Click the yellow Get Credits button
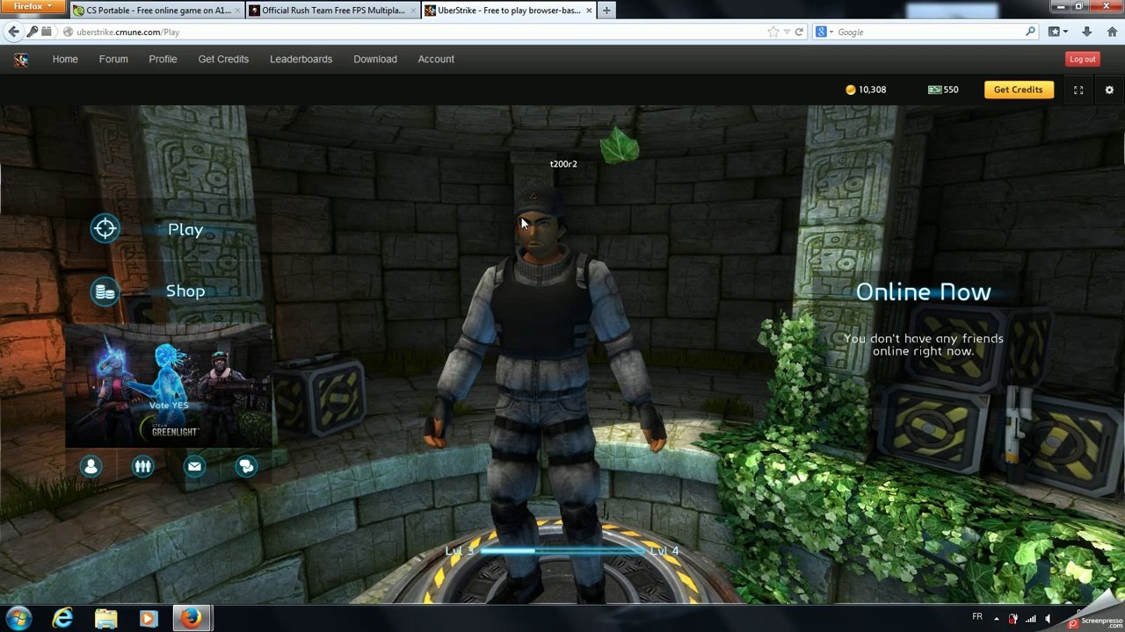This screenshot has height=632, width=1125. pos(1019,90)
